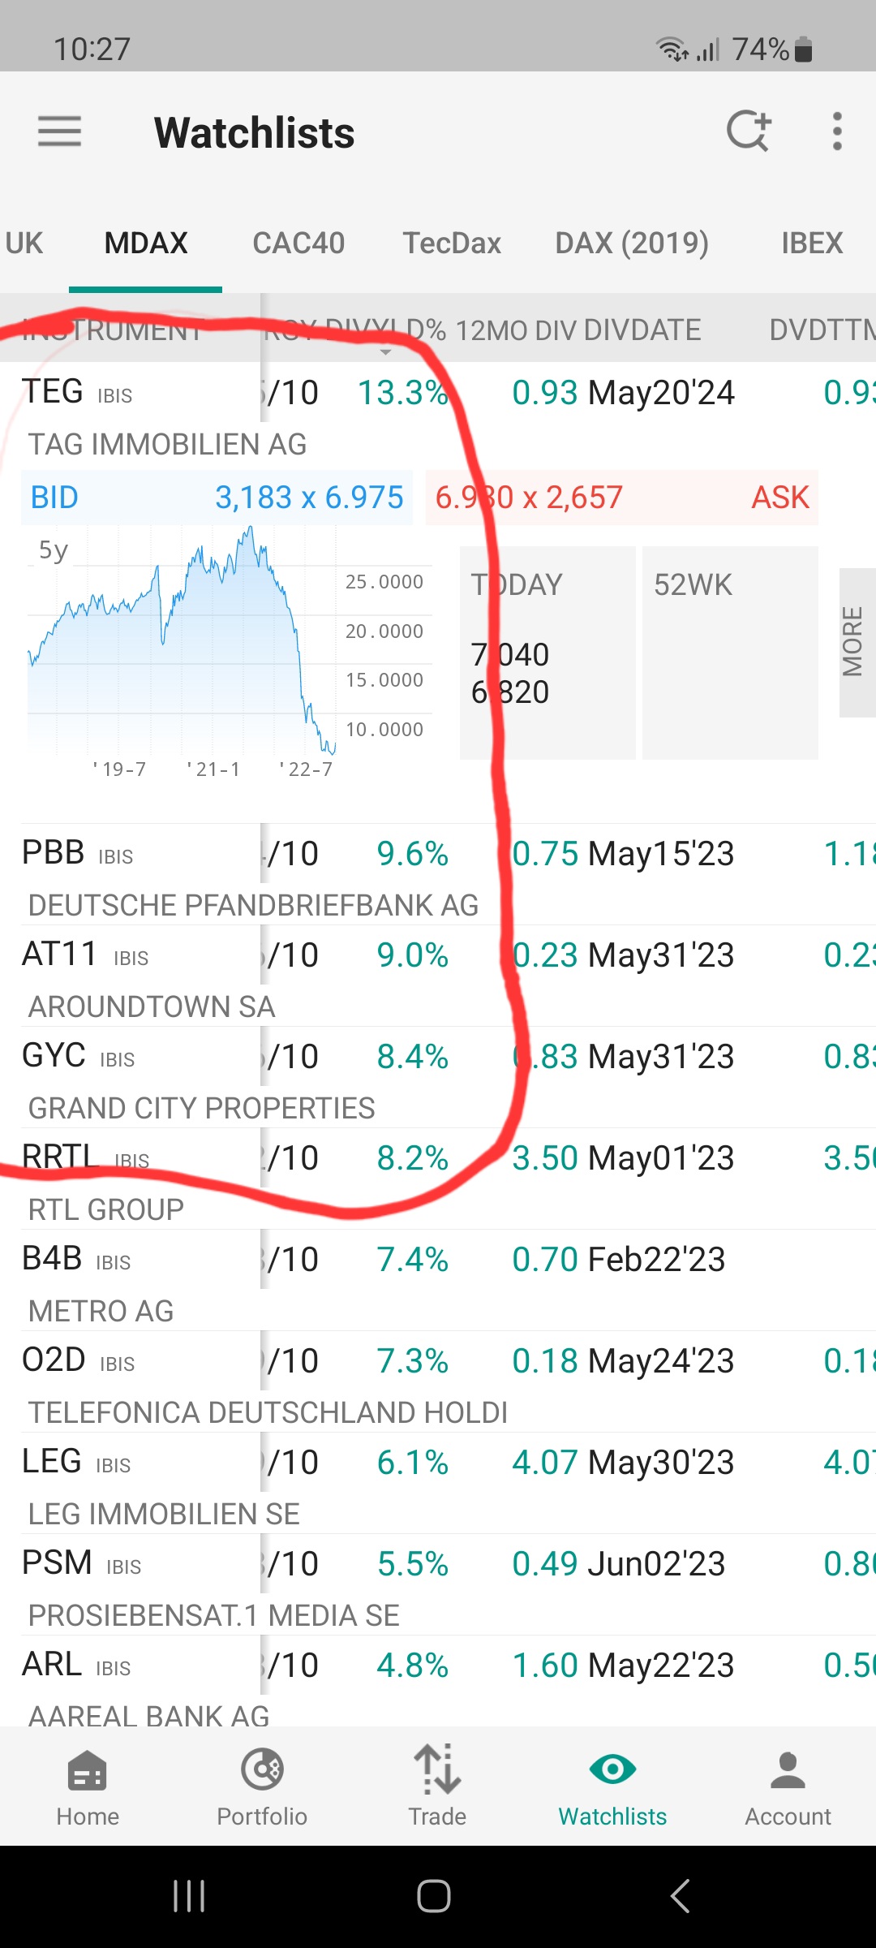Viewport: 876px width, 1948px height.
Task: Open the hamburger navigation menu
Action: point(59,131)
